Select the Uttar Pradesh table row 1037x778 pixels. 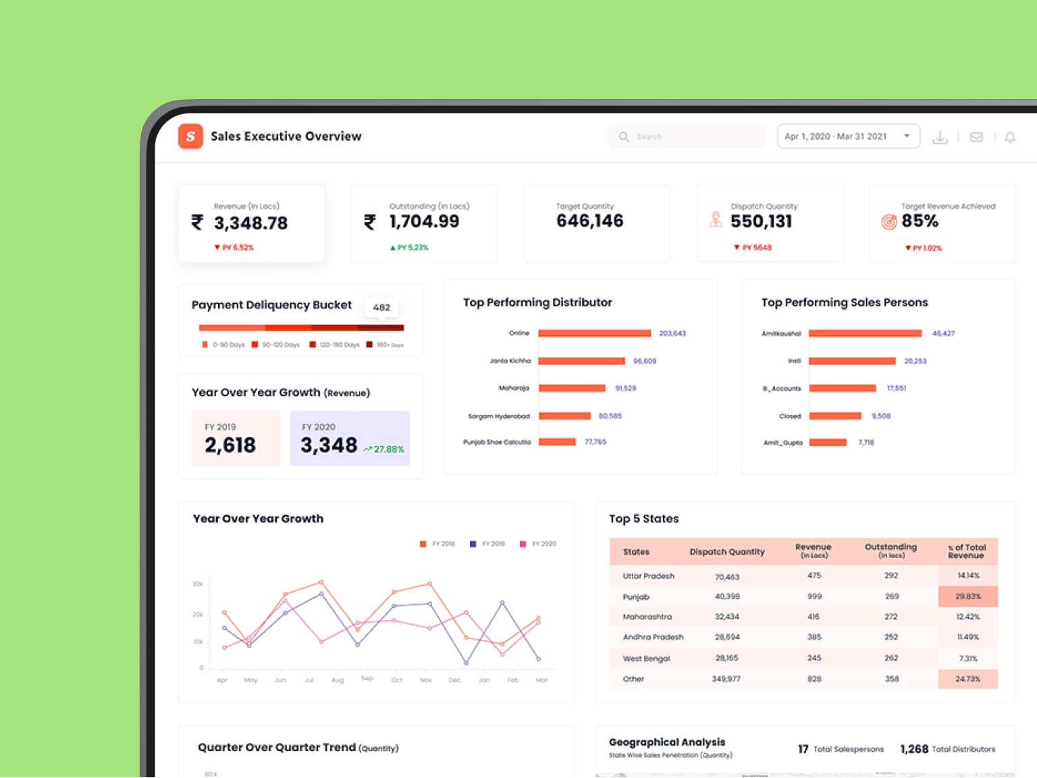803,576
